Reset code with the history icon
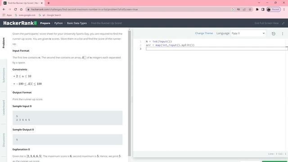Image resolution: width=288 pixels, height=162 pixels. click(x=274, y=34)
